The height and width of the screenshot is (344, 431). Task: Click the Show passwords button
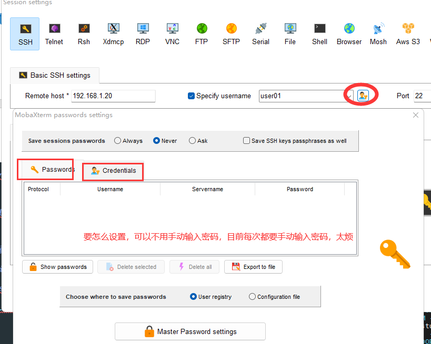tap(58, 267)
